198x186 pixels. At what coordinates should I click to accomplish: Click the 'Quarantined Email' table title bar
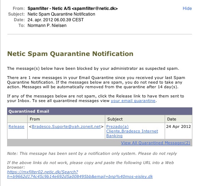pos(100,111)
